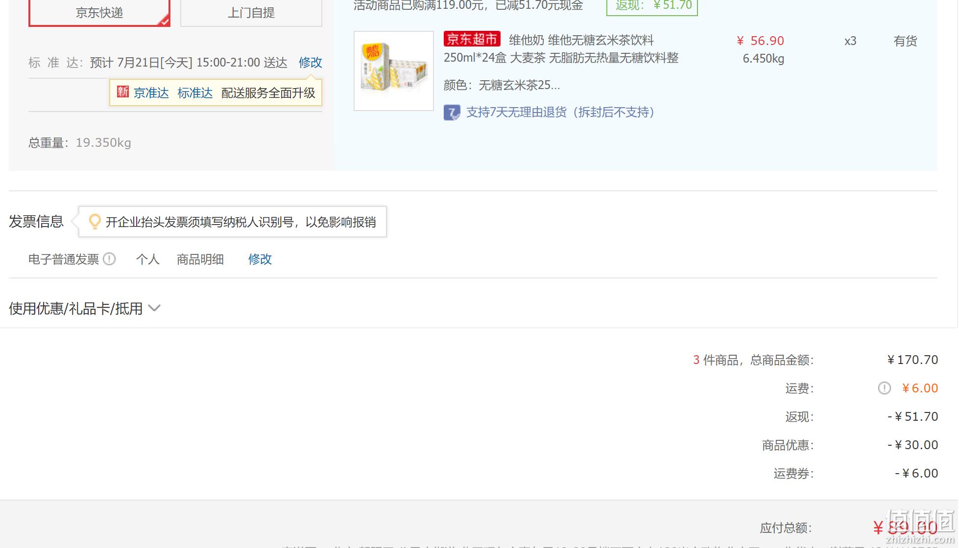Image resolution: width=959 pixels, height=548 pixels.
Task: Click the red 新 badge icon
Action: click(x=123, y=92)
